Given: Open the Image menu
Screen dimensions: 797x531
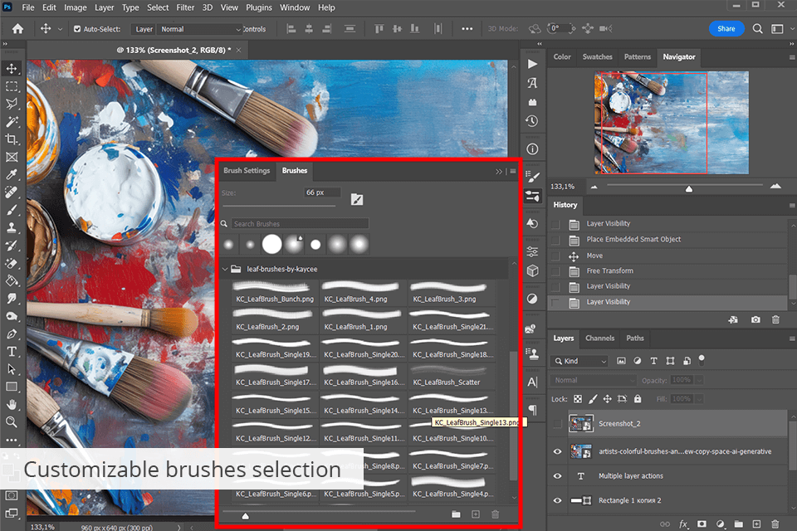Looking at the screenshot, I should (76, 7).
